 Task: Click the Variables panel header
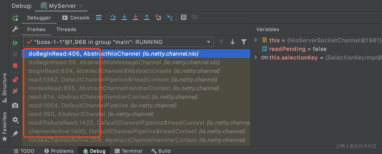pyautogui.click(x=268, y=29)
